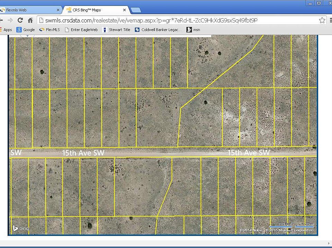Open the msn bookmark
332x248 pixels.
click(x=193, y=30)
